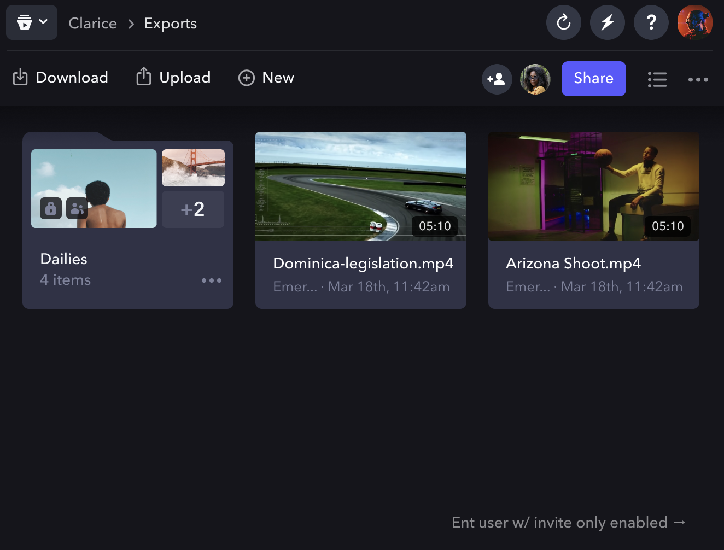Open the help question mark icon
Viewport: 724px width, 550px height.
coord(651,22)
